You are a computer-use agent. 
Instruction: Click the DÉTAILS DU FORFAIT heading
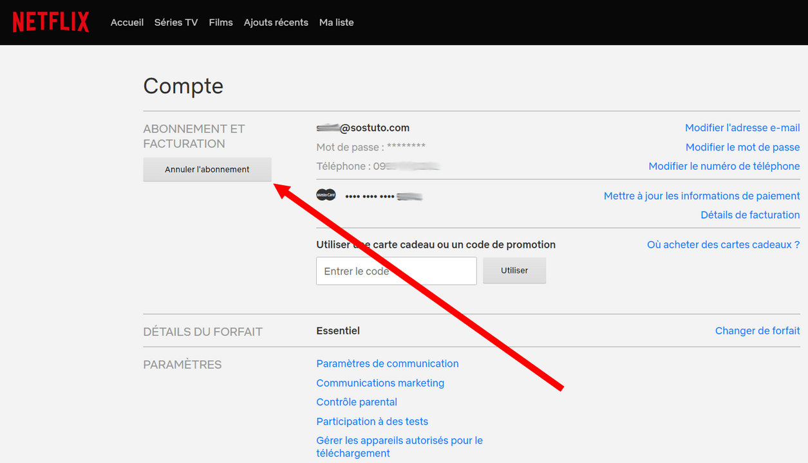click(x=203, y=332)
